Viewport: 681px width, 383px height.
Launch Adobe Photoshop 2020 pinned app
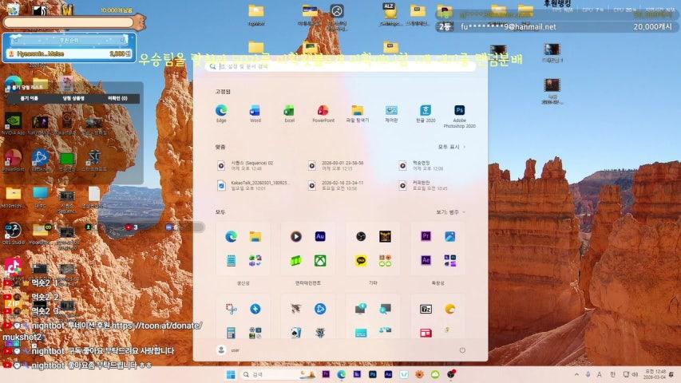pos(460,116)
